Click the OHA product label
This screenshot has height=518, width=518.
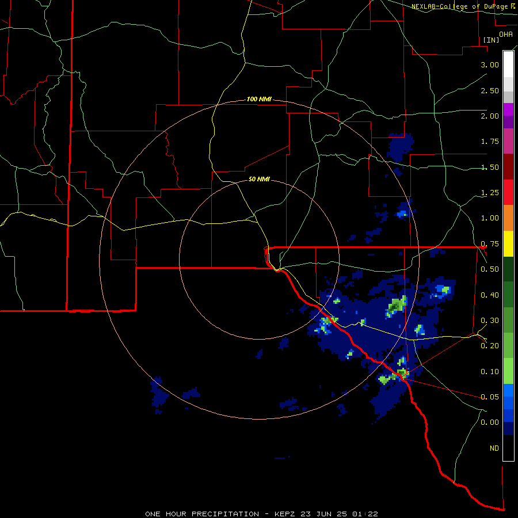pos(506,35)
